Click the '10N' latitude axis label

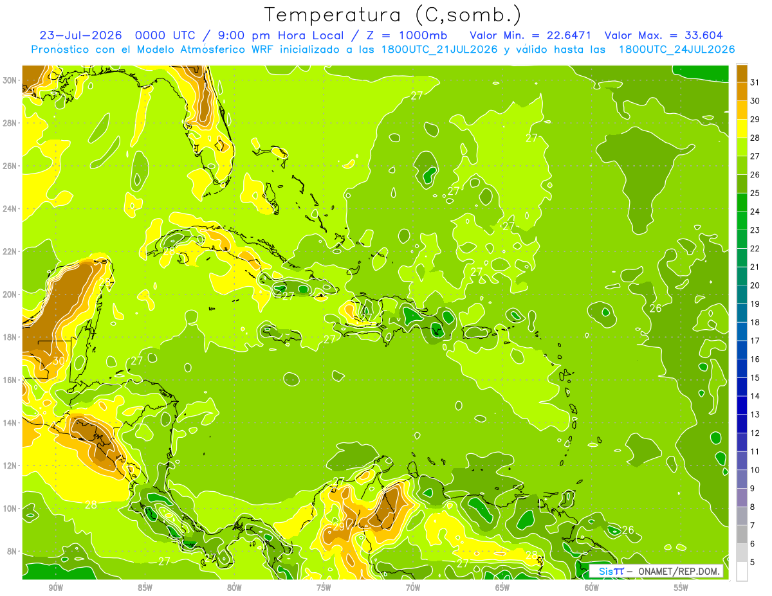(x=10, y=508)
